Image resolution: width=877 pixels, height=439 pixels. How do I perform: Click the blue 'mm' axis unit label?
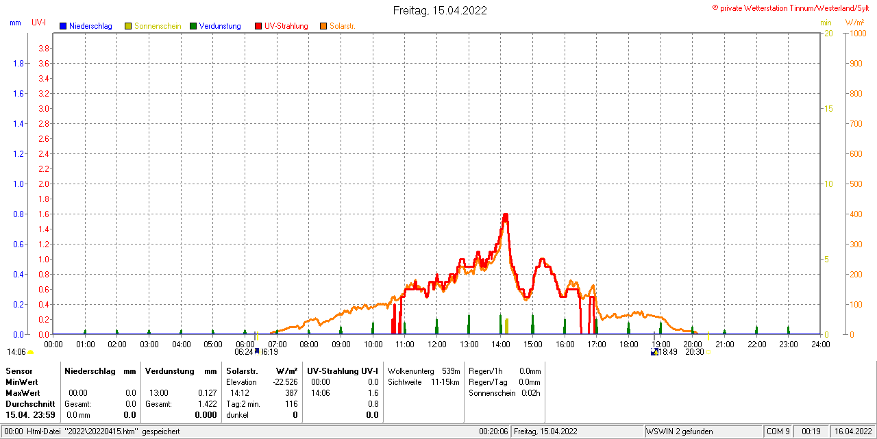pyautogui.click(x=16, y=23)
